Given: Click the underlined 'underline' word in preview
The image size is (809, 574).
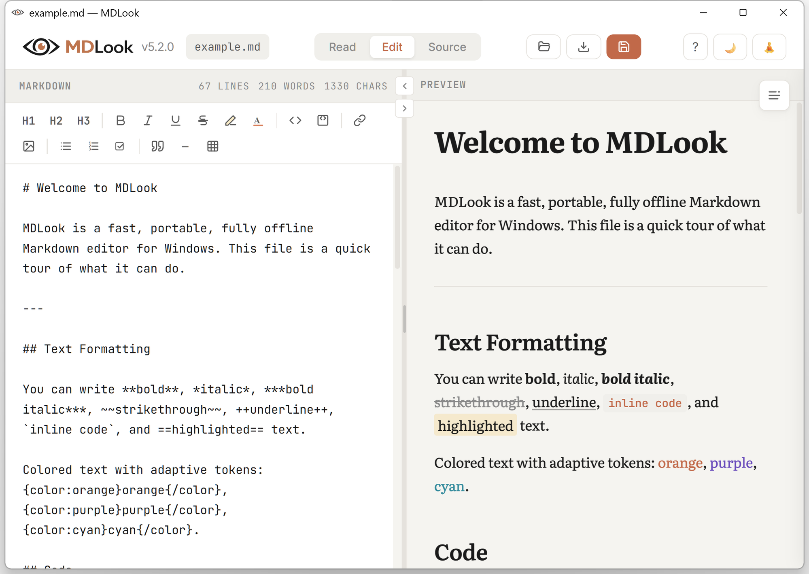Looking at the screenshot, I should [x=564, y=402].
